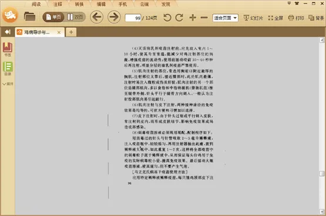326x216 pixels.
Task: Switch to 双页 double page view
Action: click(75, 17)
